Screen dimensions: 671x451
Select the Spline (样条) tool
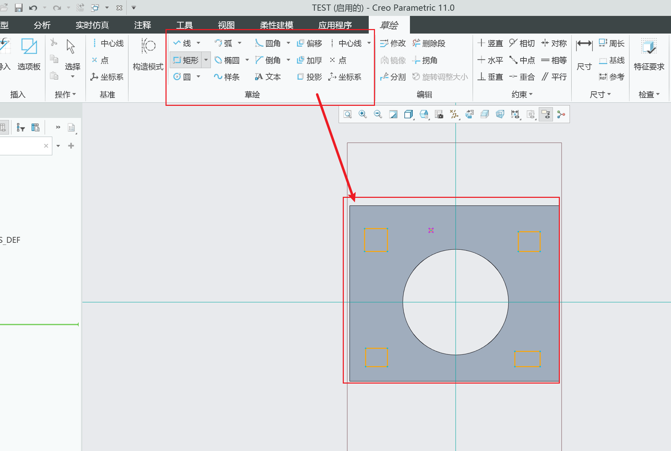click(x=227, y=77)
